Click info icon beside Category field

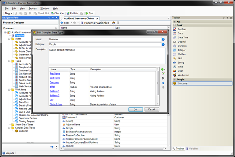pos(163,44)
